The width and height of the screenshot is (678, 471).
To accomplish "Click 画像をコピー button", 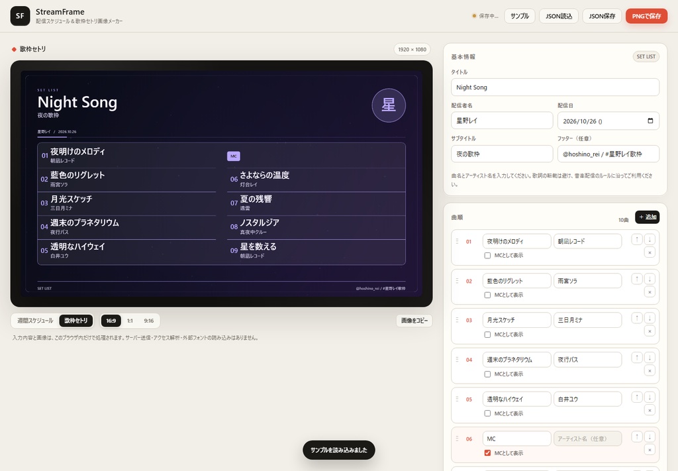I will tap(414, 321).
